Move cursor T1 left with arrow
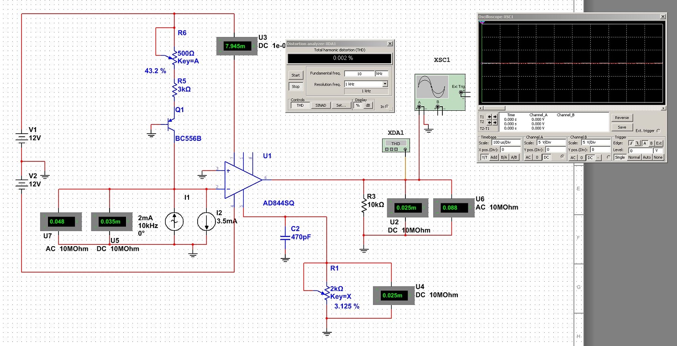Image resolution: width=677 pixels, height=346 pixels. [489, 117]
